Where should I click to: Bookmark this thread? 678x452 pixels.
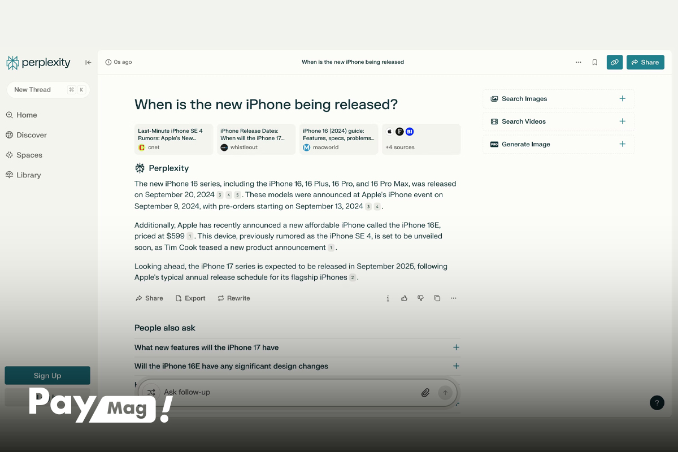click(x=594, y=62)
